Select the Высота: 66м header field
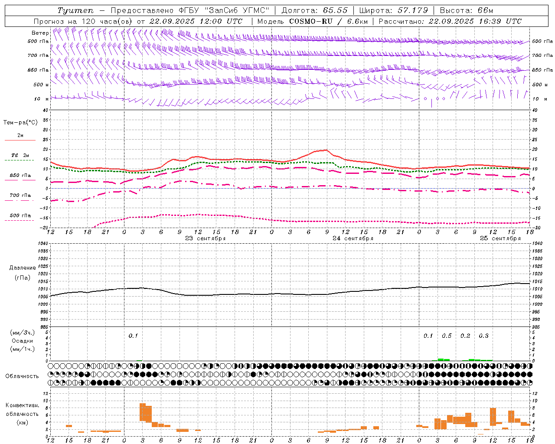This screenshot has height=444, width=555. 467,10
